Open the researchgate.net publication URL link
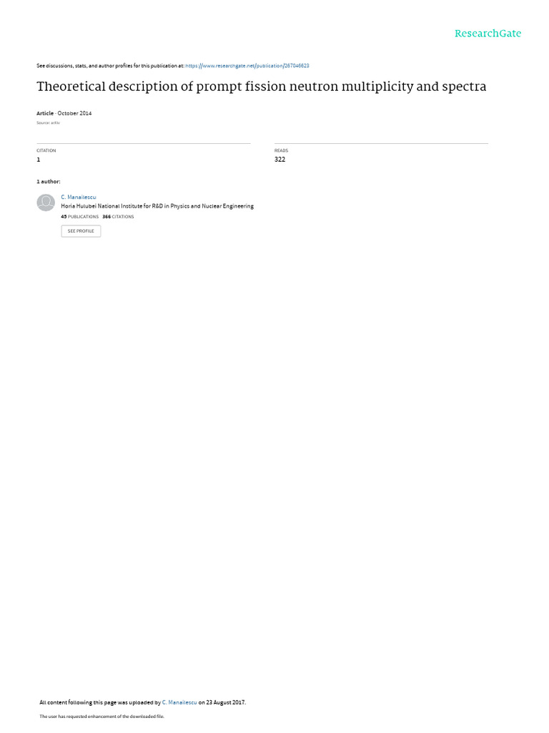 [x=247, y=66]
